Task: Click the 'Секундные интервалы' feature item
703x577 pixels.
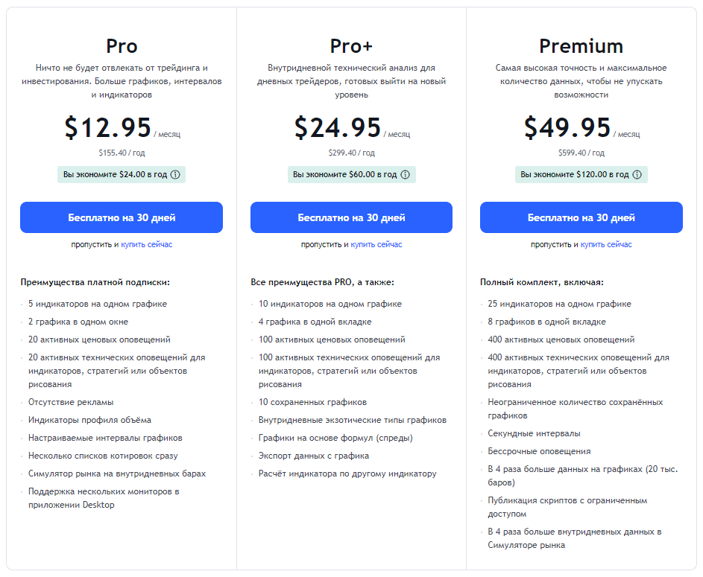Action: [534, 433]
